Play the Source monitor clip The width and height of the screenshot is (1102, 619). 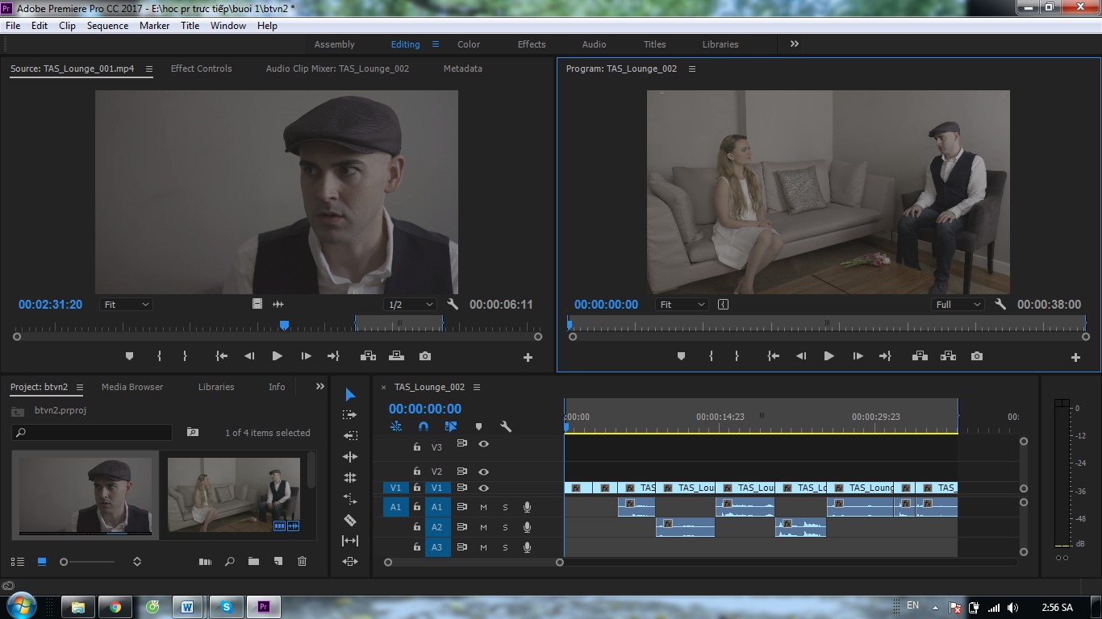pos(277,356)
